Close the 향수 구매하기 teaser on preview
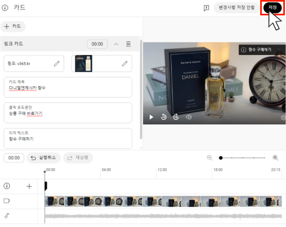Image resolution: width=286 pixels, height=227 pixels. coord(279,49)
